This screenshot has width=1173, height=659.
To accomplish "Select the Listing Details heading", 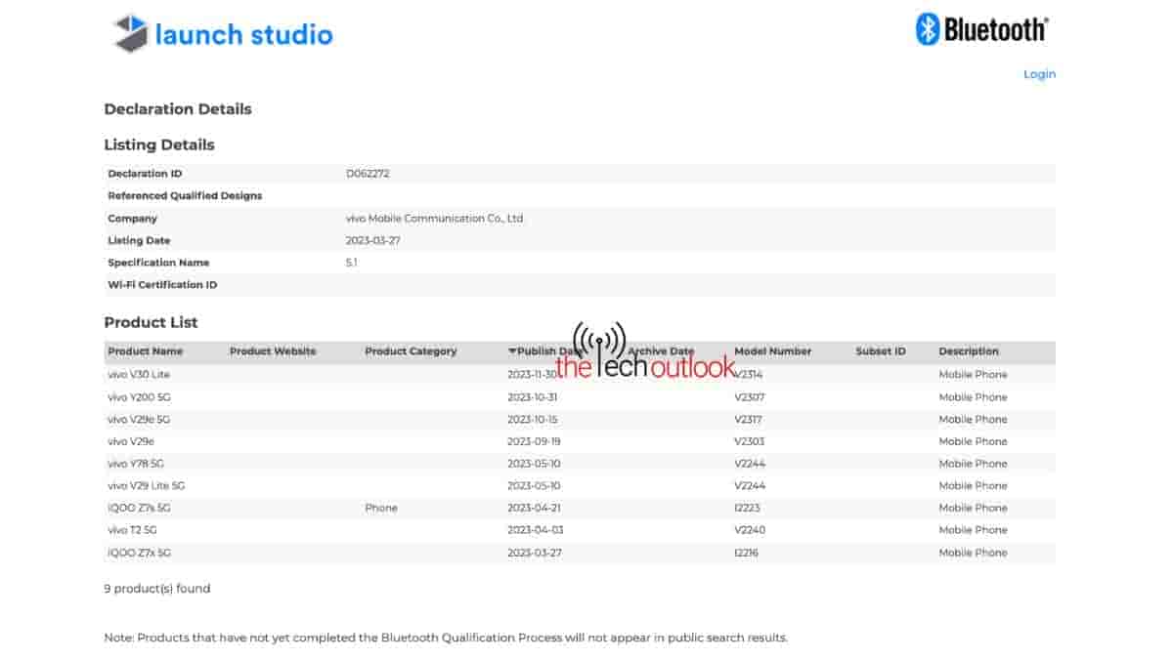I will coord(159,144).
